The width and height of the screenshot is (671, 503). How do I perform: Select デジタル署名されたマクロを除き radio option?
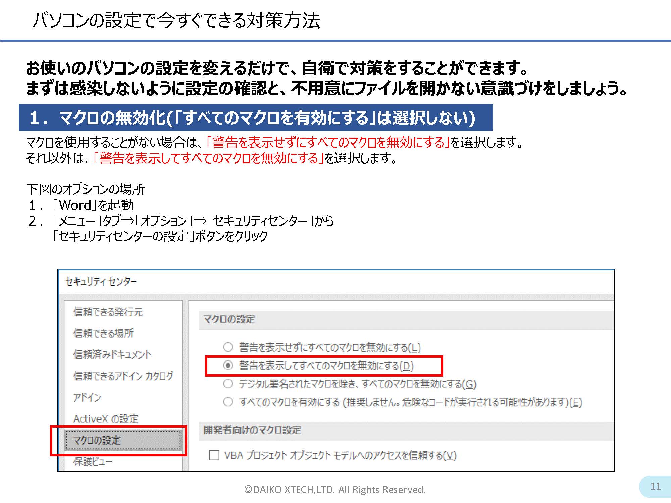point(228,383)
